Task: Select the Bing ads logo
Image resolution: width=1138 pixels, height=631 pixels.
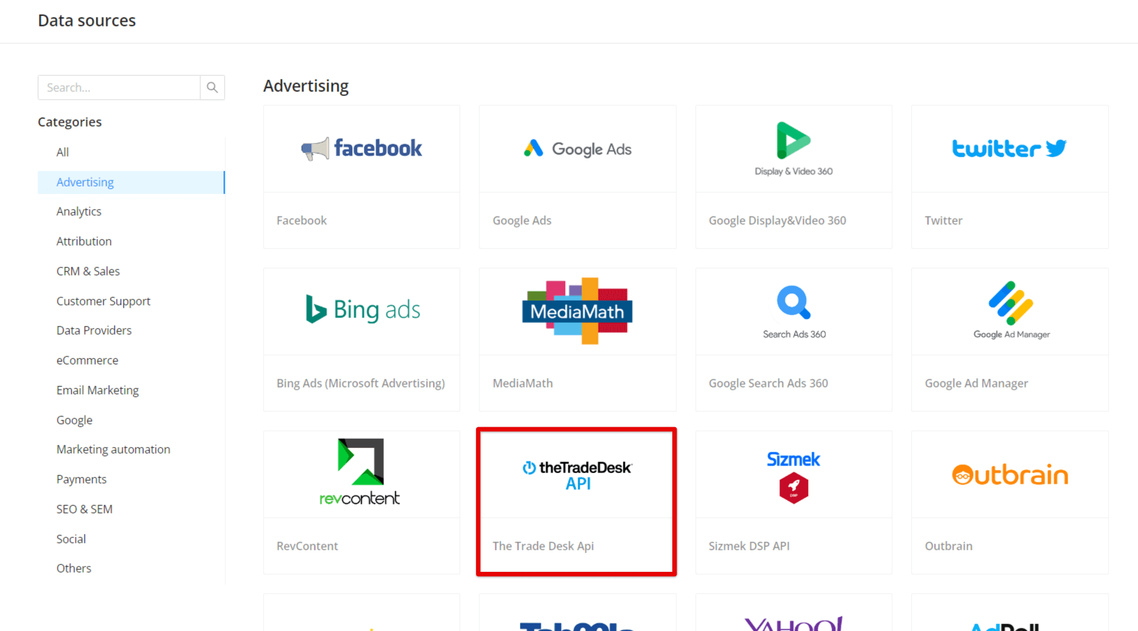Action: pyautogui.click(x=363, y=310)
